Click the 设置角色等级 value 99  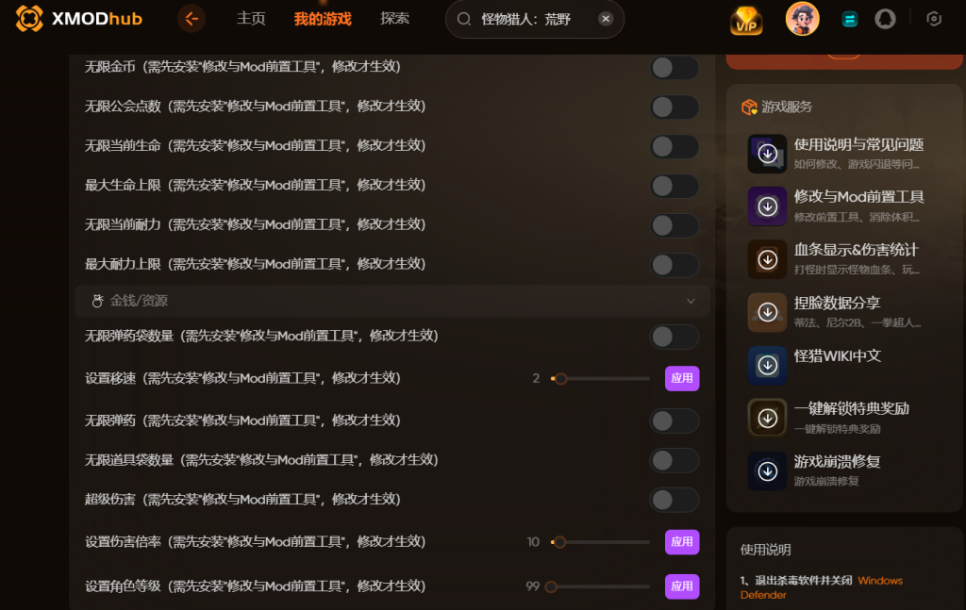[533, 586]
